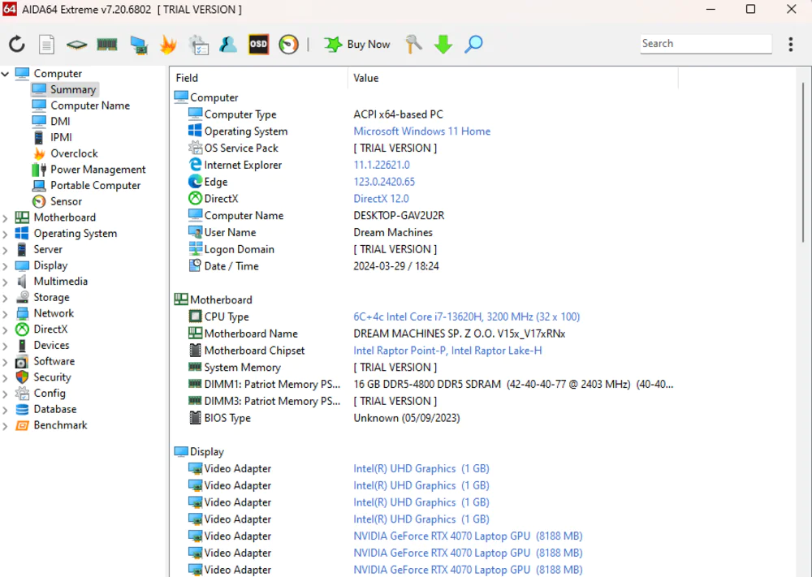
Task: Open the Intel Core i7-13620H CPU link
Action: click(x=466, y=316)
